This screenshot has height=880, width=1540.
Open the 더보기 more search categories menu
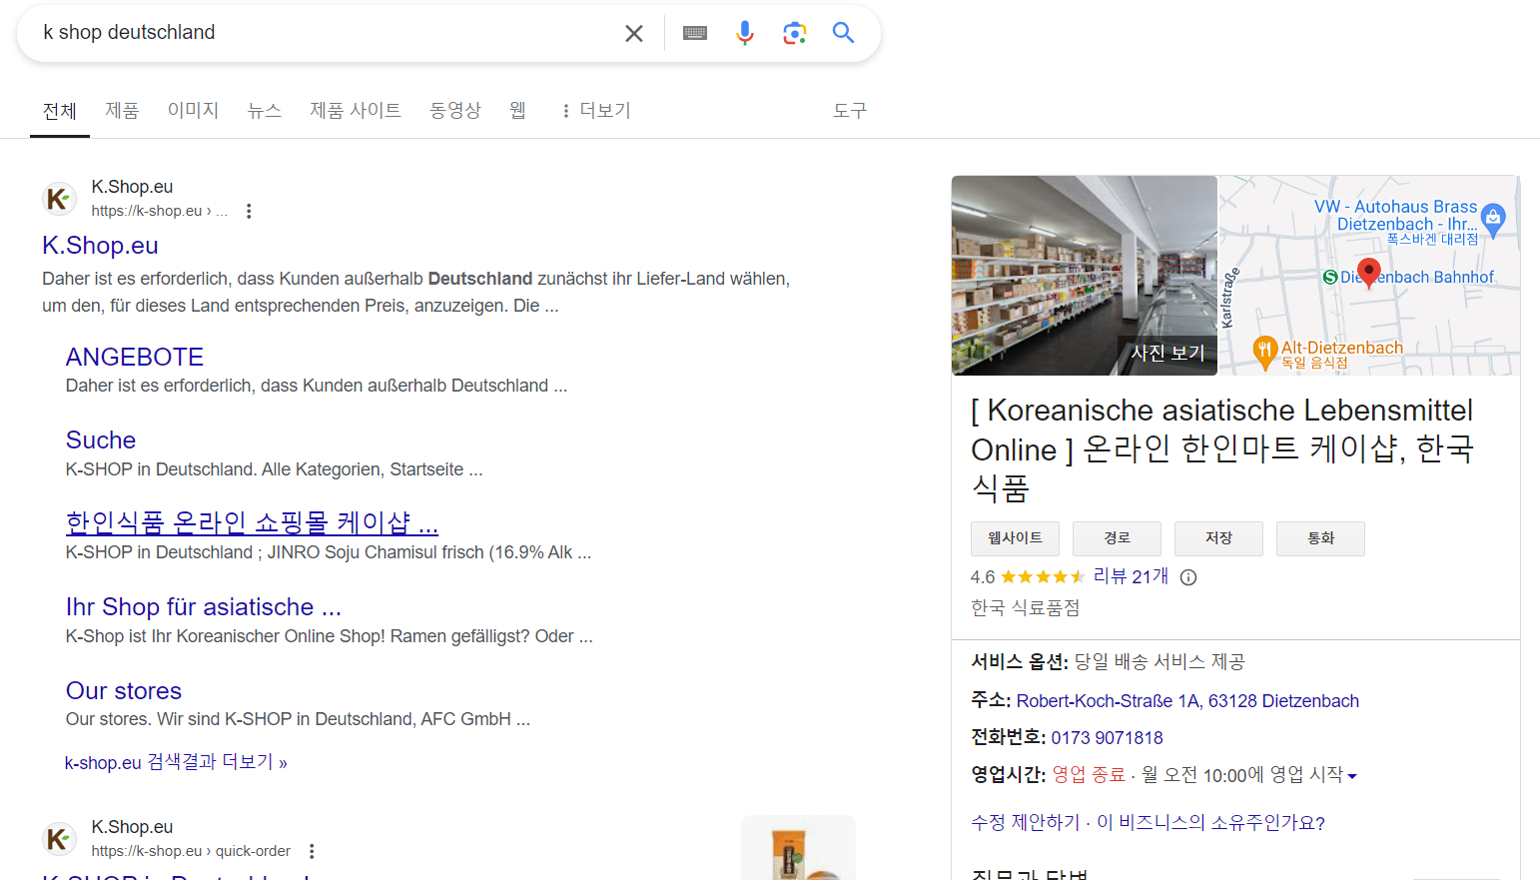[596, 111]
